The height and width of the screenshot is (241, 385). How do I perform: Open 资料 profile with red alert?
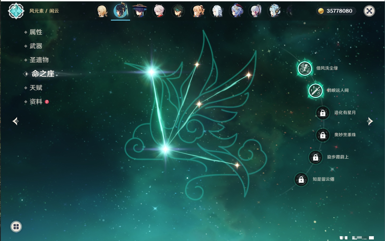[36, 102]
